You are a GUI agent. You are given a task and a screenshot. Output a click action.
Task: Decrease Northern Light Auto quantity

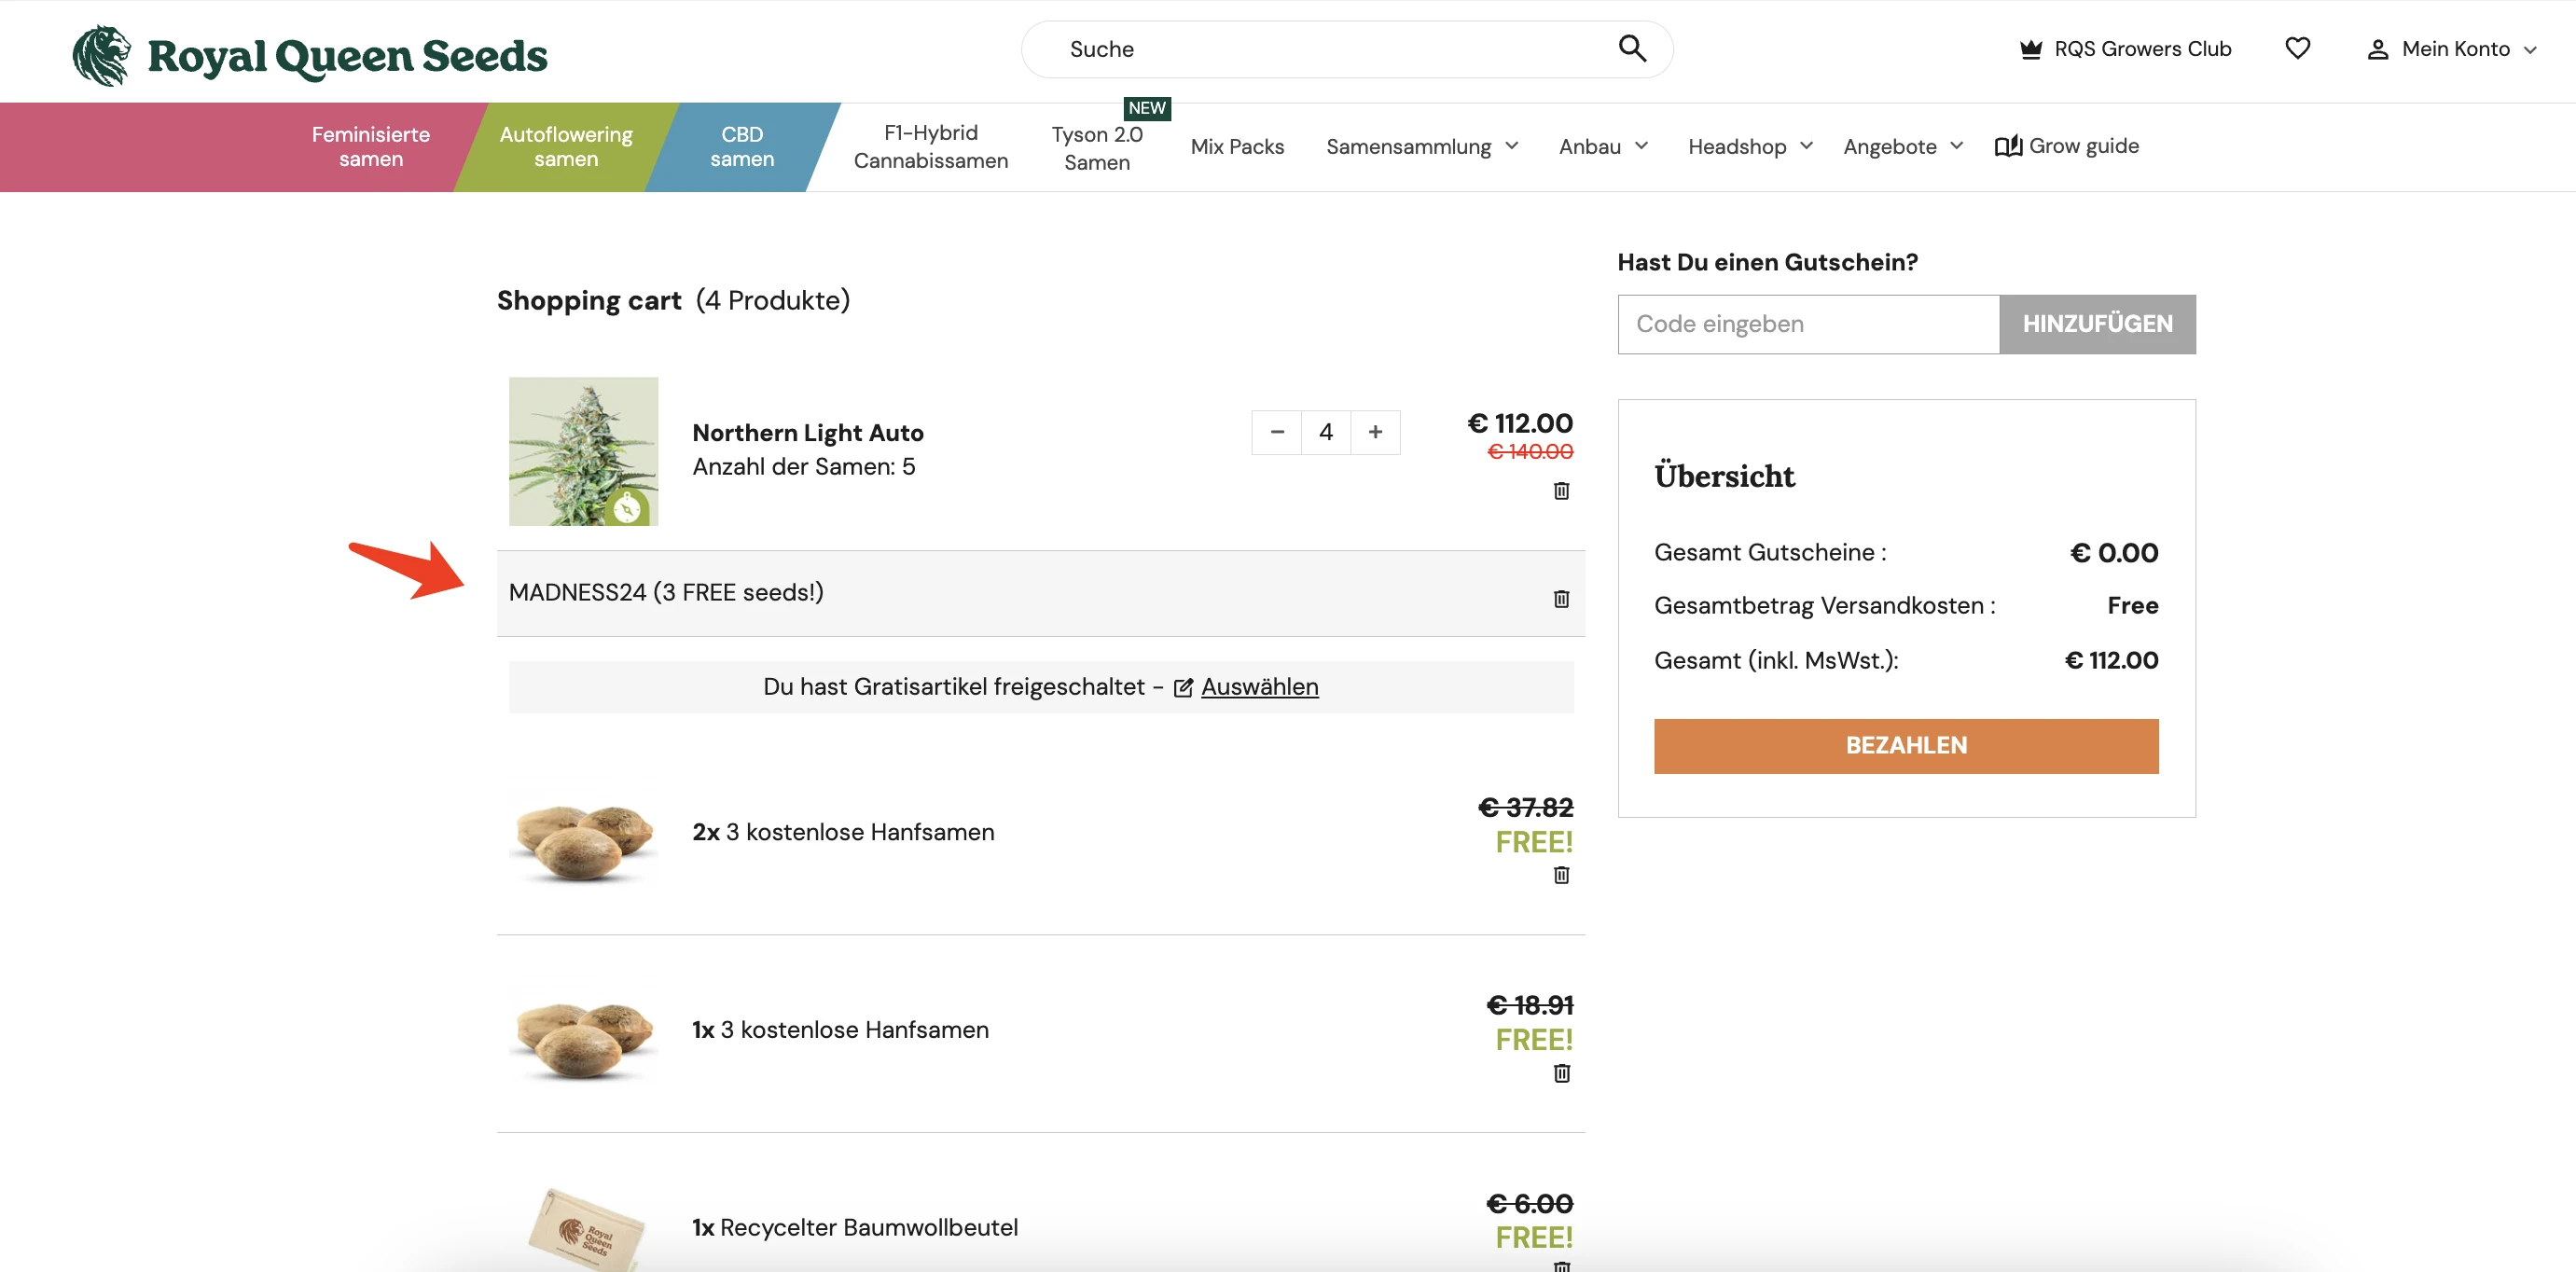[1277, 432]
